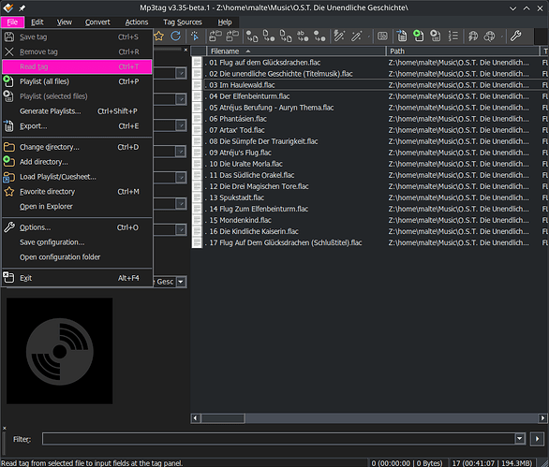Expand the Quick Actions toolbar dropdown arrow
Image resolution: width=549 pixels, height=467 pixels.
coord(369,36)
